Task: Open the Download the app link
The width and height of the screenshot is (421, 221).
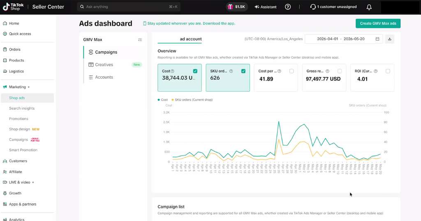Action: point(219,23)
